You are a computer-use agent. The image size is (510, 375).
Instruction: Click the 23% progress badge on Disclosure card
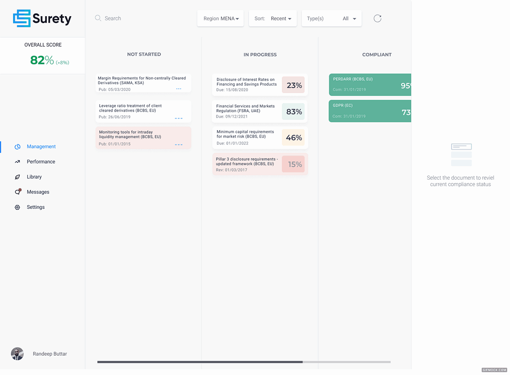[293, 85]
